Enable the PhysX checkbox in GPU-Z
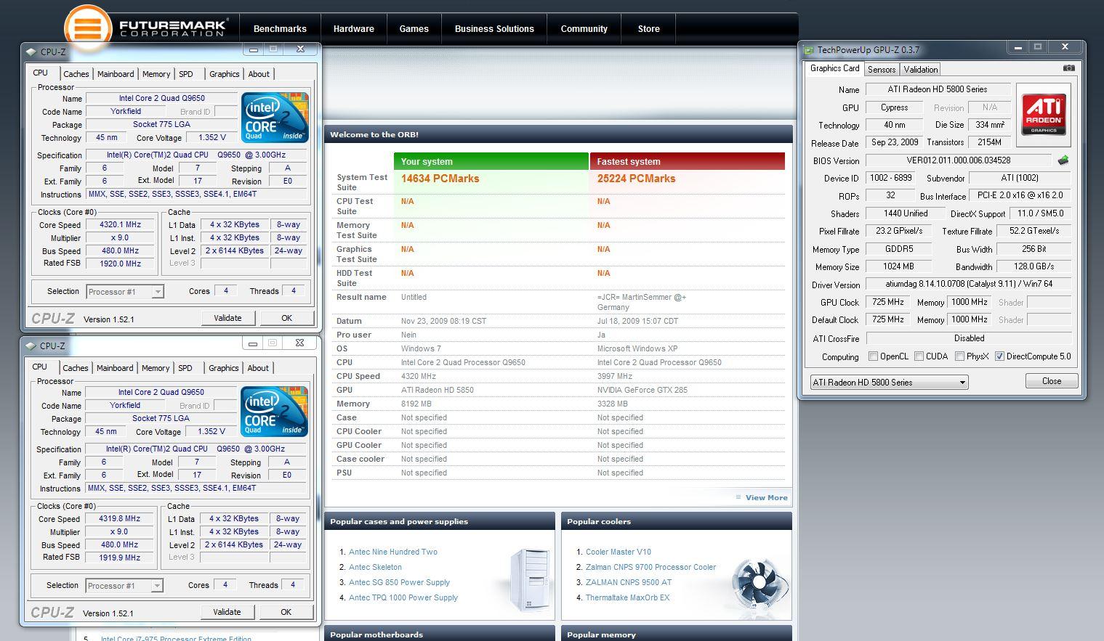 point(959,356)
